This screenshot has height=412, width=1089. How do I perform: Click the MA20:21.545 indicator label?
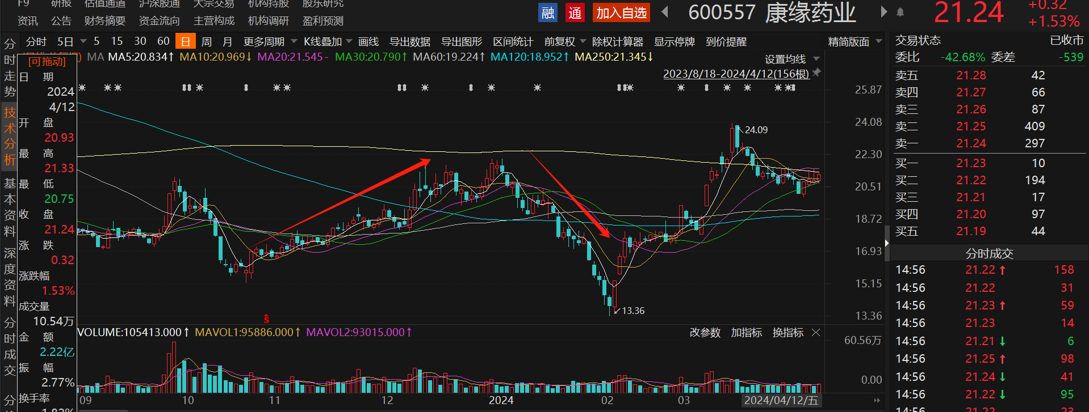293,57
